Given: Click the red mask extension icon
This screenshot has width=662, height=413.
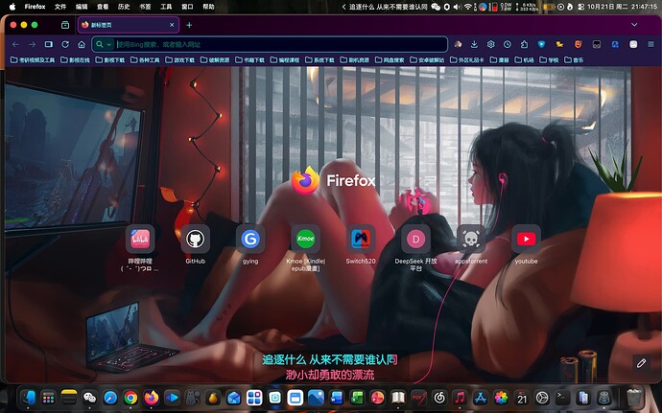Looking at the screenshot, I should pos(578,44).
